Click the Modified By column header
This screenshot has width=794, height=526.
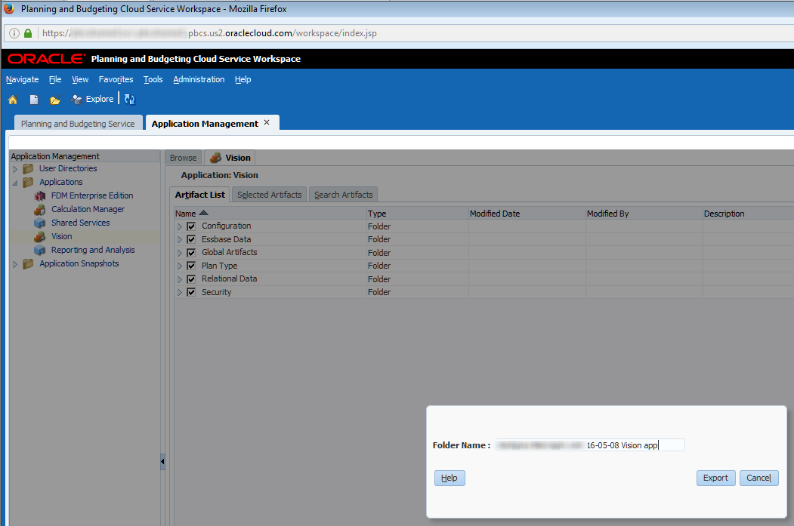(644, 214)
